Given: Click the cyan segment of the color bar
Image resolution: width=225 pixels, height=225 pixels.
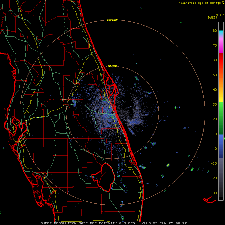Looking at the screenshot, I should [221, 33].
